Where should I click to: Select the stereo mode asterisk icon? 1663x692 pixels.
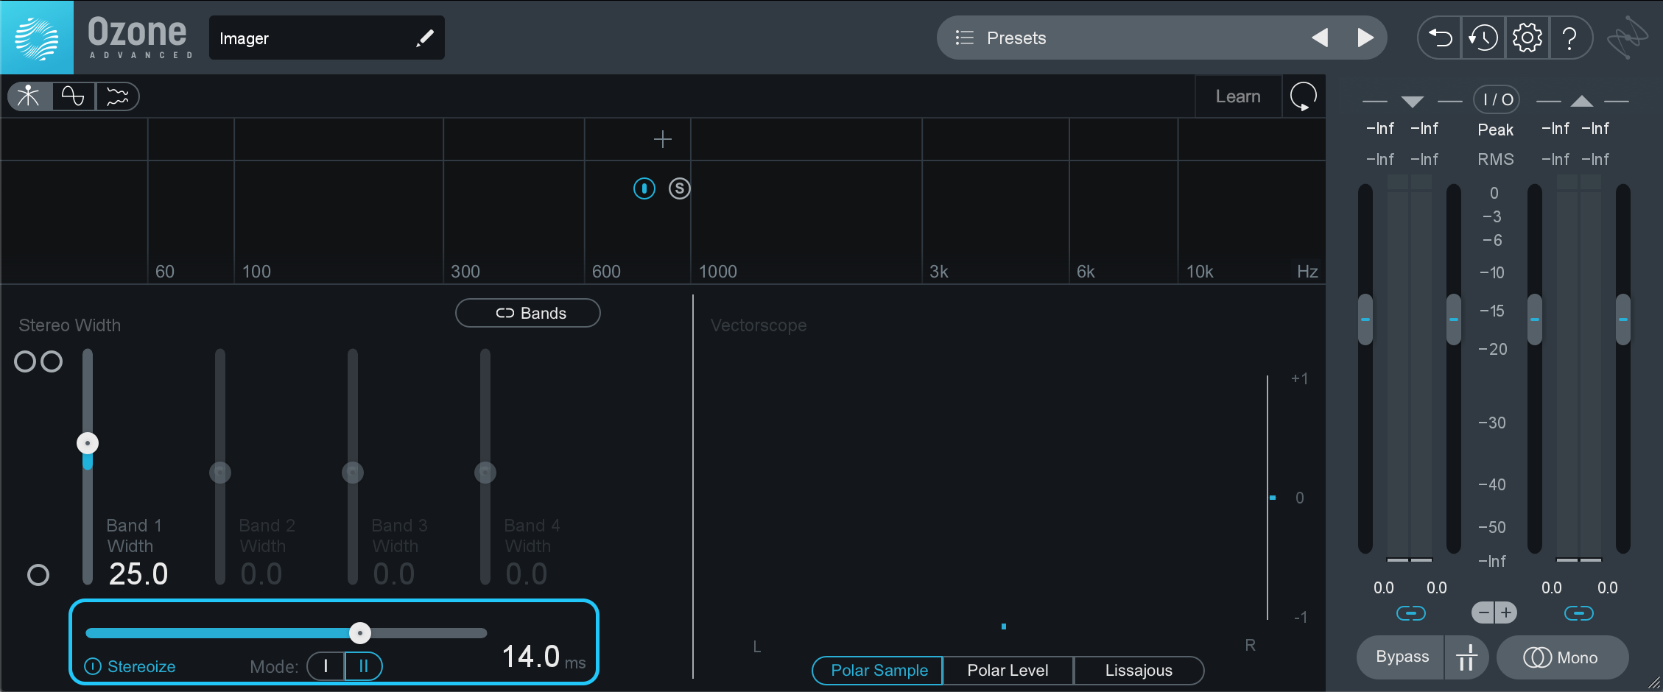coord(29,96)
